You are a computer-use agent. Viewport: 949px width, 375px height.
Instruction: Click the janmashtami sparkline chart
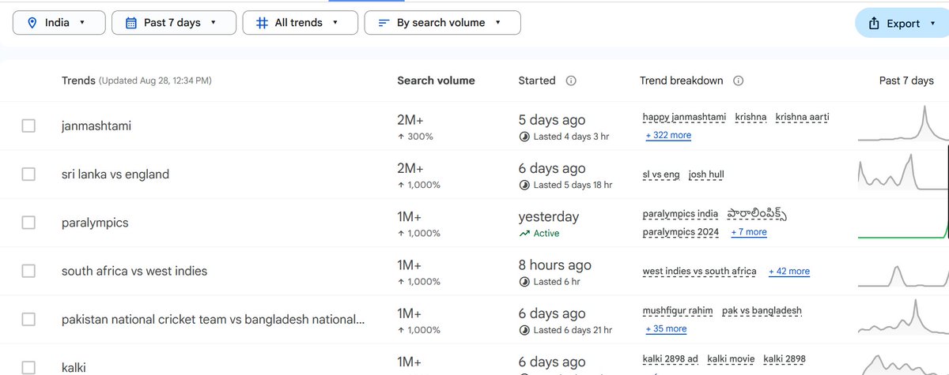[903, 126]
